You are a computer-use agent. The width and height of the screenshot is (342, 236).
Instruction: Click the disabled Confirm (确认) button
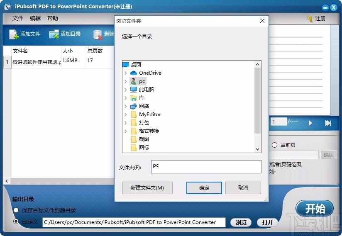pyautogui.click(x=328, y=155)
